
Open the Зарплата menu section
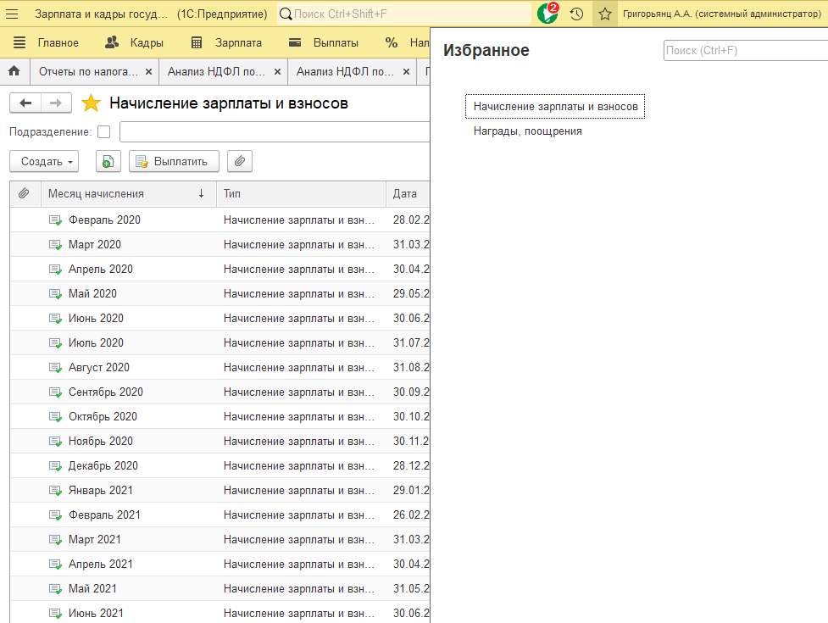(x=226, y=42)
